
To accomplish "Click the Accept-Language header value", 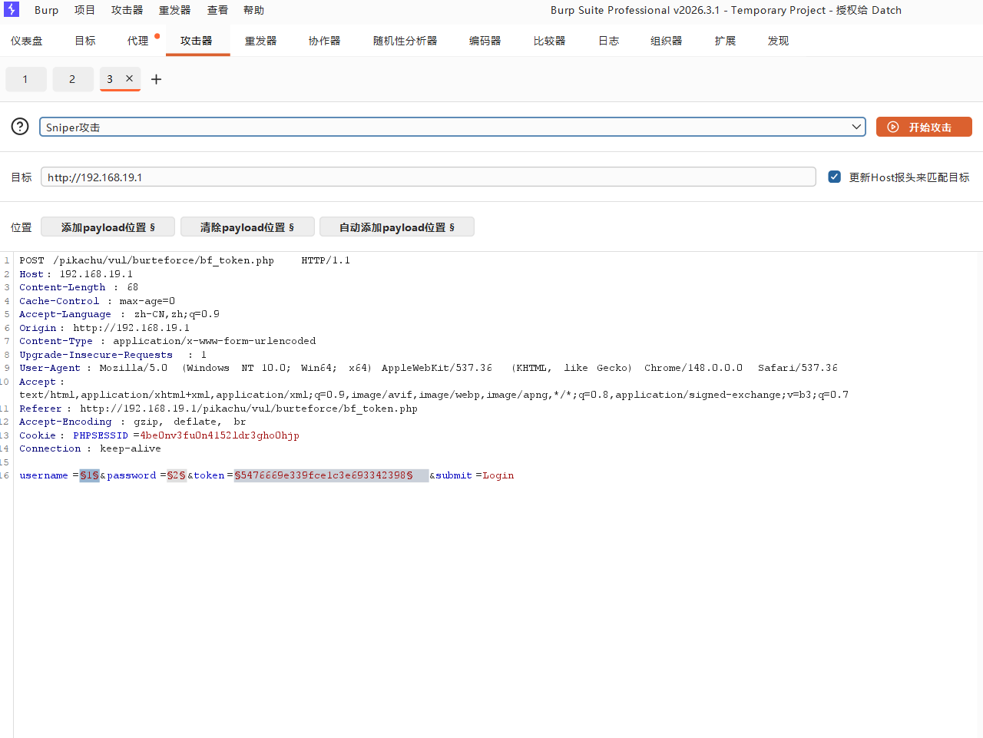I will pyautogui.click(x=177, y=314).
